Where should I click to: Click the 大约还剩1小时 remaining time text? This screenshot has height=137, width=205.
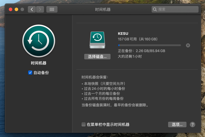click(130, 56)
